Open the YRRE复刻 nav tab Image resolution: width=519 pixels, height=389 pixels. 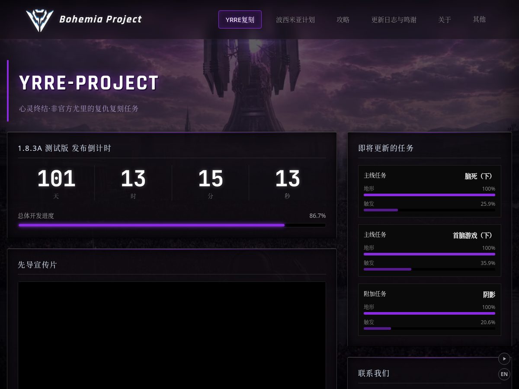click(x=240, y=19)
